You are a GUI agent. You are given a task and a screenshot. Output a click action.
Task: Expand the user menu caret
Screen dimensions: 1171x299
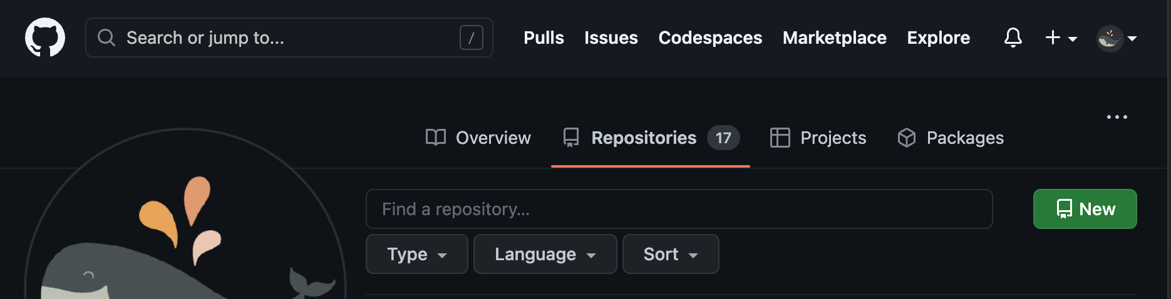(x=1132, y=38)
